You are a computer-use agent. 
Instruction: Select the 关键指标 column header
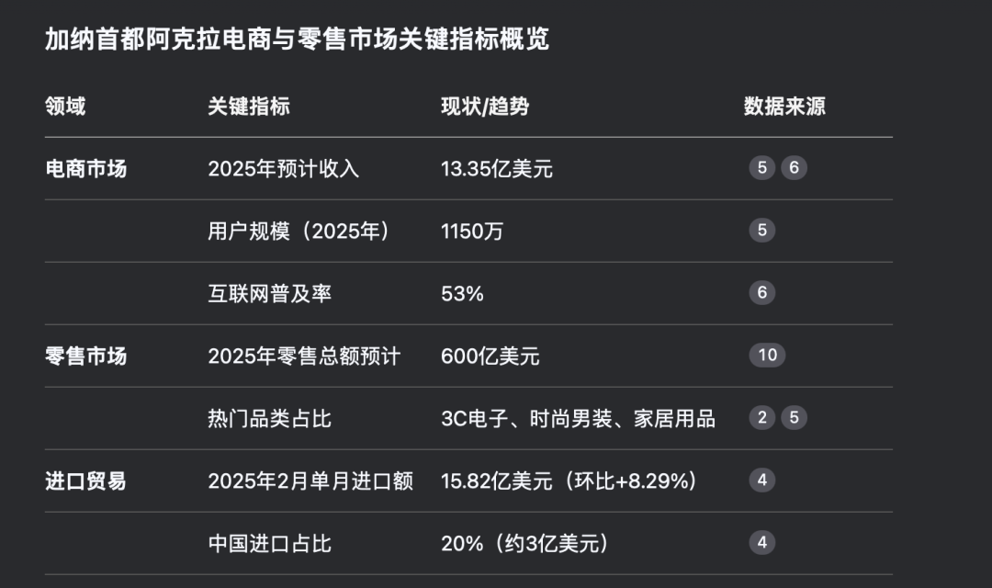[249, 107]
